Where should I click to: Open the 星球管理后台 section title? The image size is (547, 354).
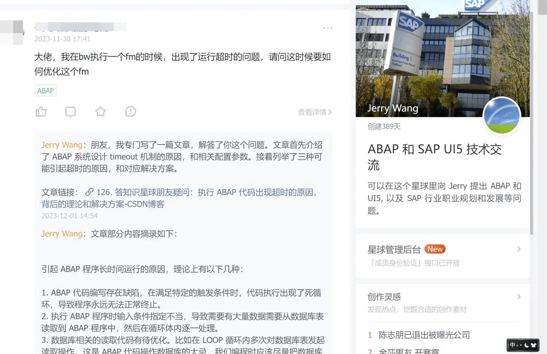click(394, 250)
